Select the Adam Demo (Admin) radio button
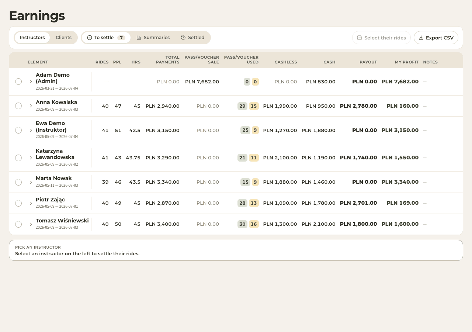The image size is (472, 332). point(18,82)
